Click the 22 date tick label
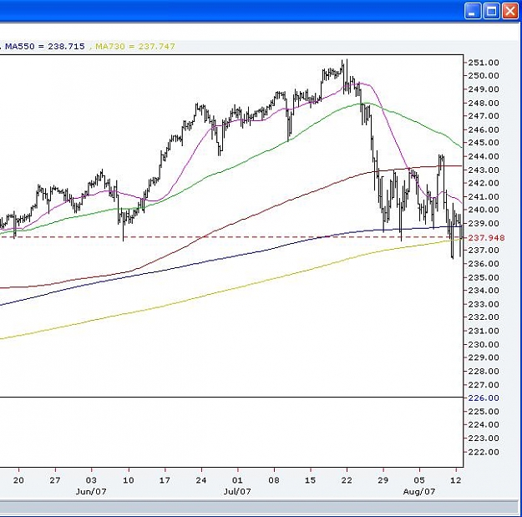522x517 pixels. (x=347, y=480)
